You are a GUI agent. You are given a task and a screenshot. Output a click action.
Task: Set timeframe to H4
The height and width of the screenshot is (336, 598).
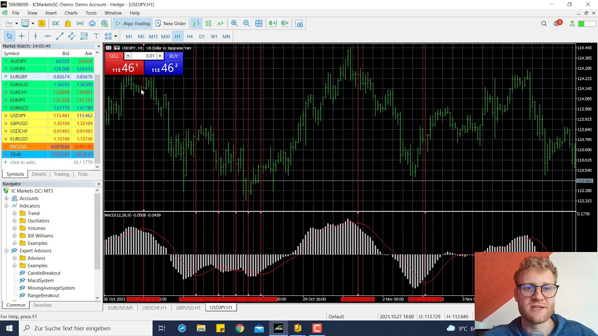190,36
